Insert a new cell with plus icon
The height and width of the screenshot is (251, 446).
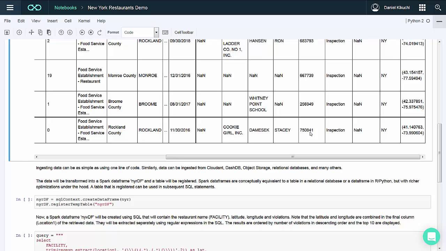click(x=19, y=32)
